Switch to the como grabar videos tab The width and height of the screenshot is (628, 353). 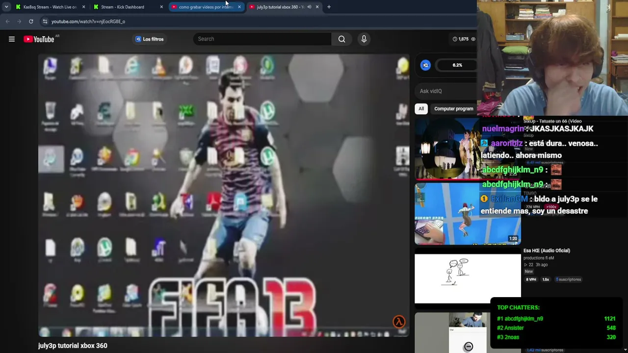coord(206,7)
